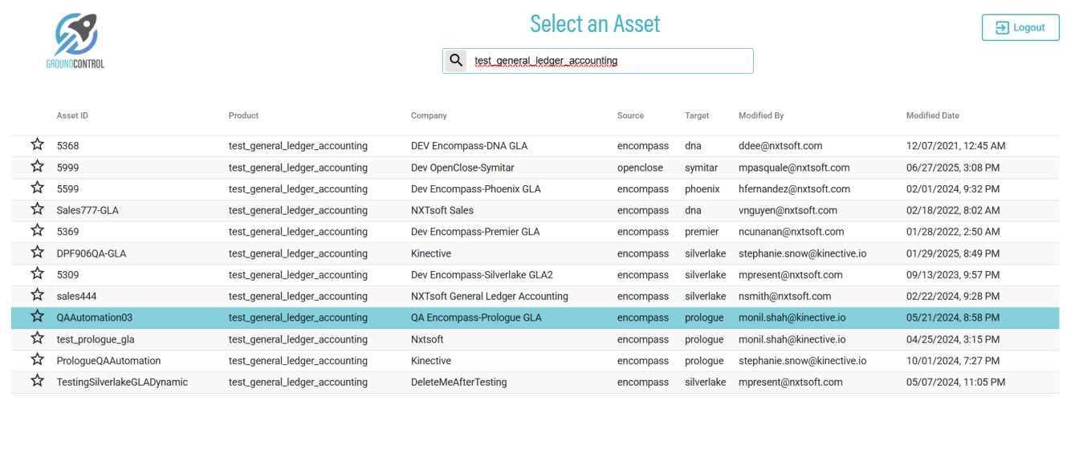Star the 5999 OpenClose-Symitar asset
The width and height of the screenshot is (1079, 449).
click(37, 167)
